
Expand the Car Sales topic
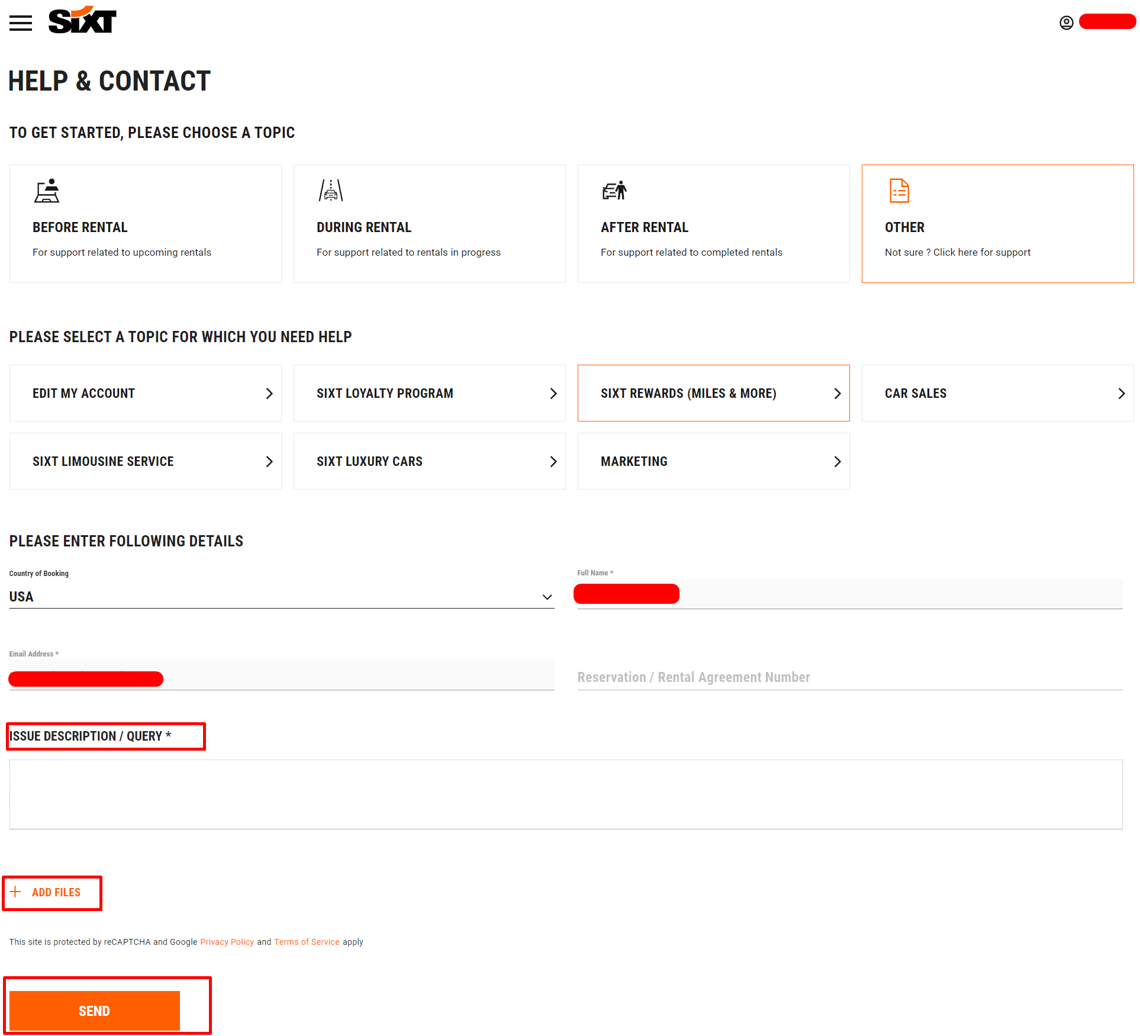[997, 392]
